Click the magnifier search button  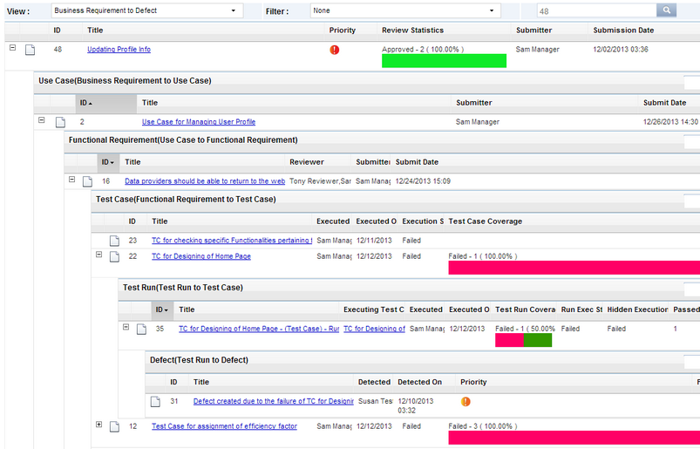tap(666, 10)
